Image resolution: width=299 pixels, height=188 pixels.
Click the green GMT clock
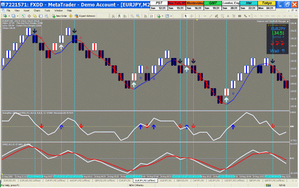click(x=213, y=5)
